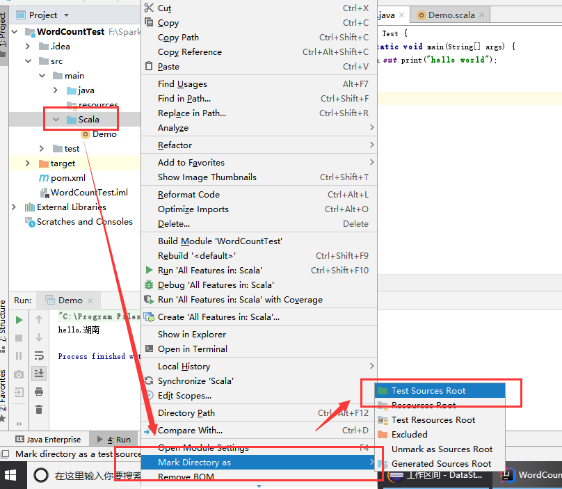The image size is (562, 489).
Task: Click the Compare With arrow icon
Action: 147,431
